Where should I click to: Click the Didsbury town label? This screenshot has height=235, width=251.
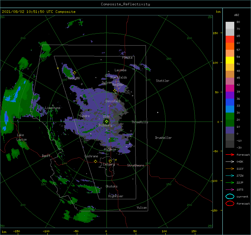(105, 125)
